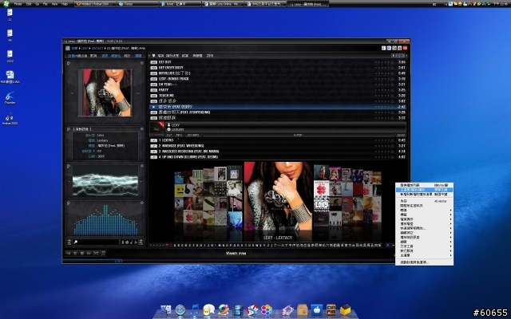
Task: Click the Windows start orb
Action: click(6, 4)
